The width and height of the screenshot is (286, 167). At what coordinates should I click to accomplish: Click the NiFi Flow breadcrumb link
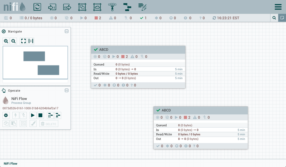(11, 164)
